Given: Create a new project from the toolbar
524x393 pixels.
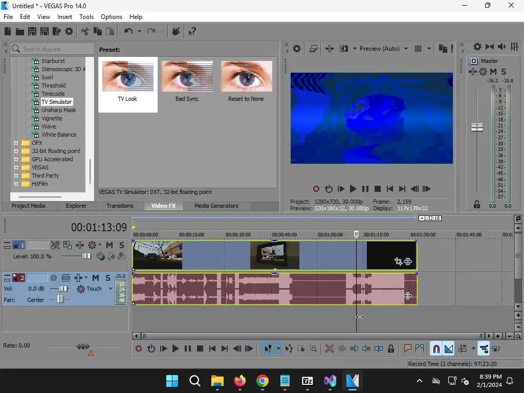Looking at the screenshot, I should pos(8,31).
